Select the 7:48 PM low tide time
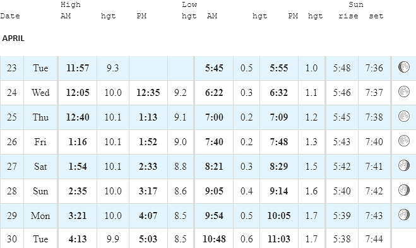 (x=279, y=142)
